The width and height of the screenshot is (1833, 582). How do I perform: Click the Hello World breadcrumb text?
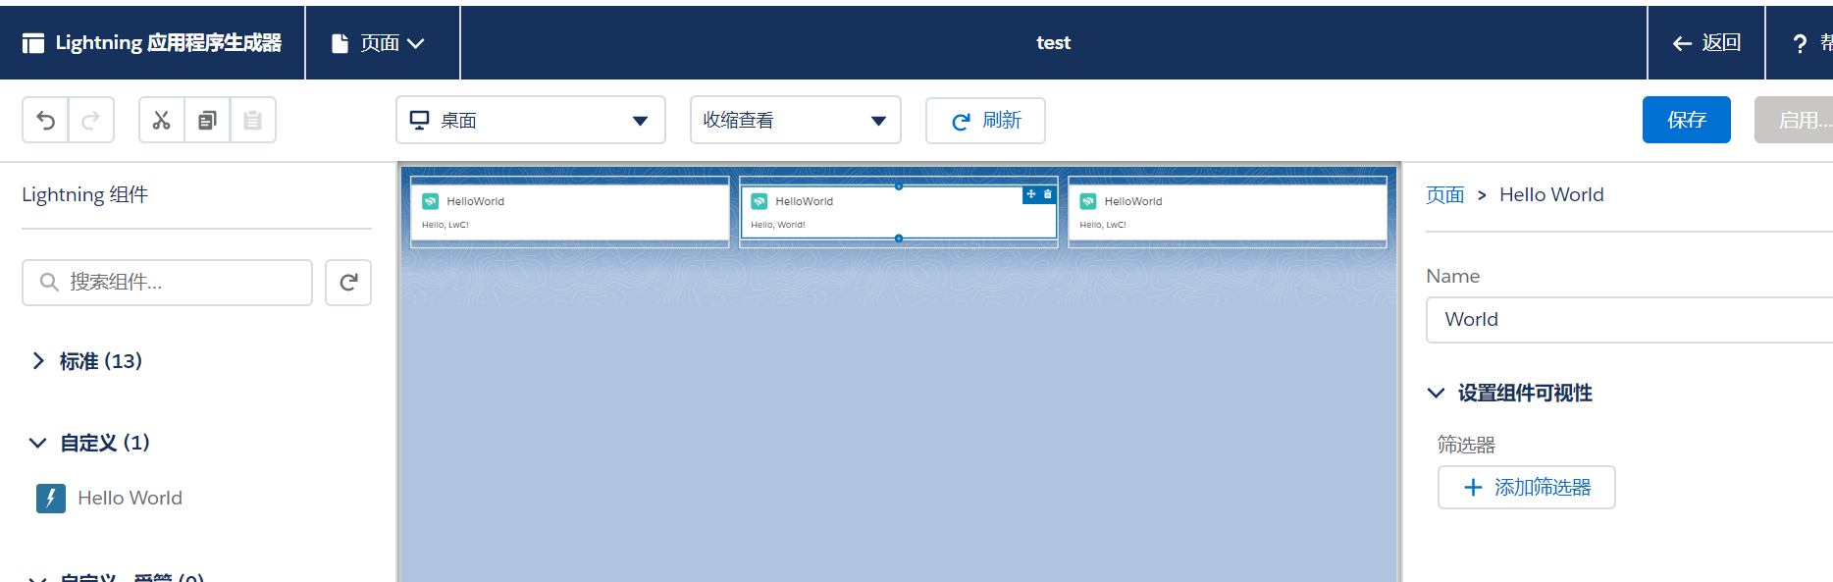point(1551,195)
